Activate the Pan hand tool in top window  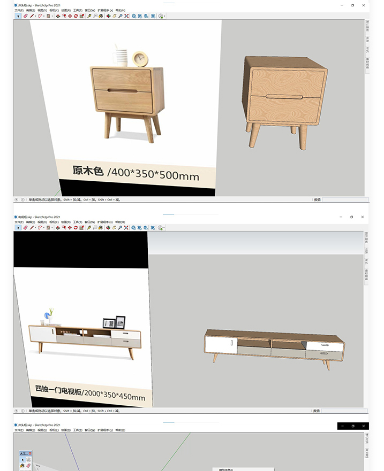pyautogui.click(x=114, y=16)
